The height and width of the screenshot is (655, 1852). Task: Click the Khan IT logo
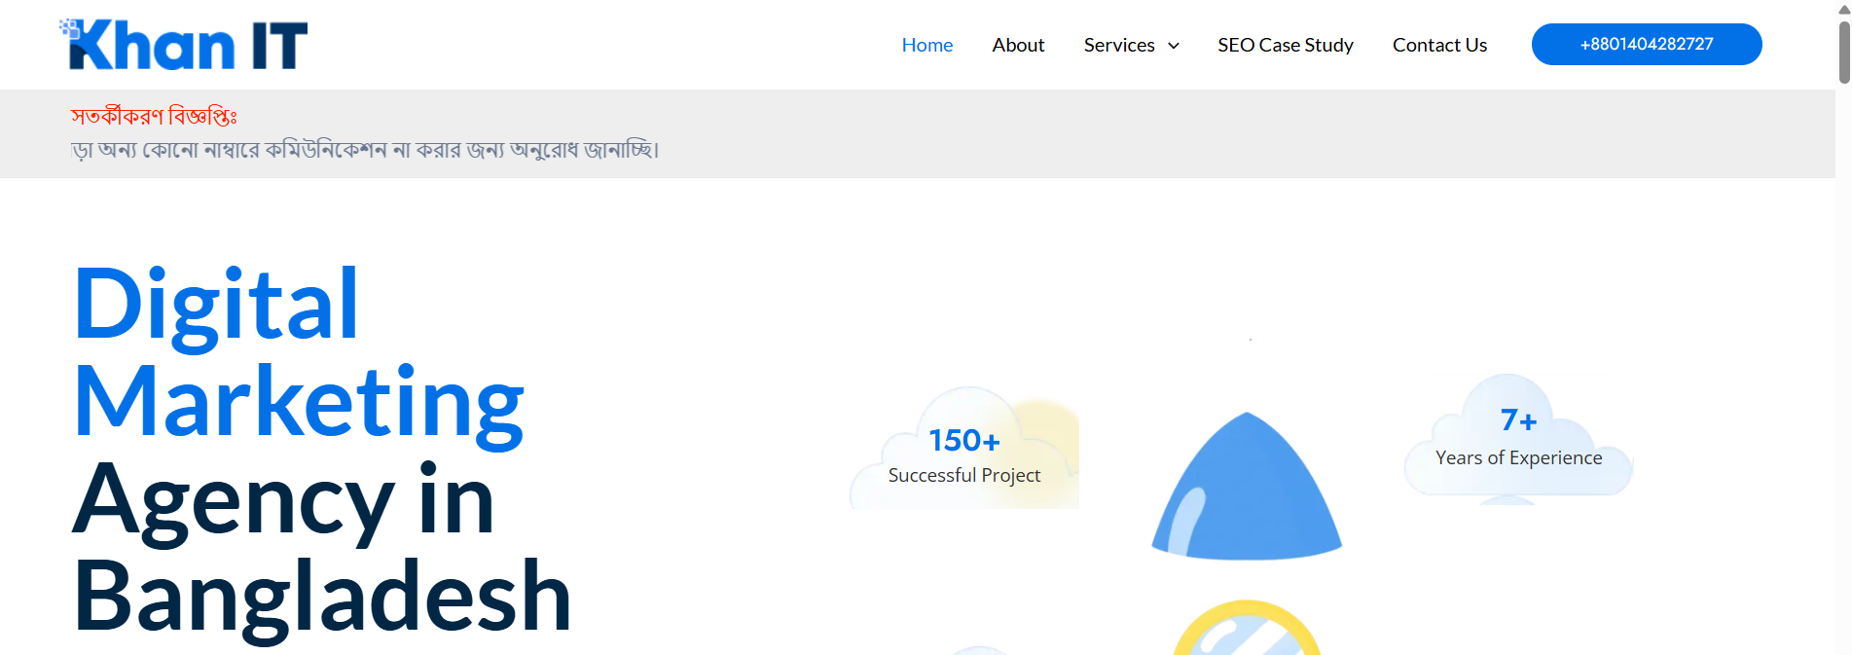184,45
